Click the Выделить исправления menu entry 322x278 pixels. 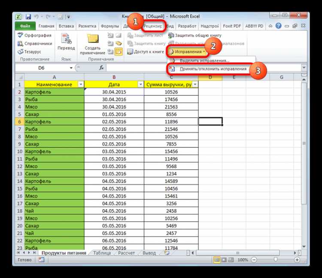[204, 61]
